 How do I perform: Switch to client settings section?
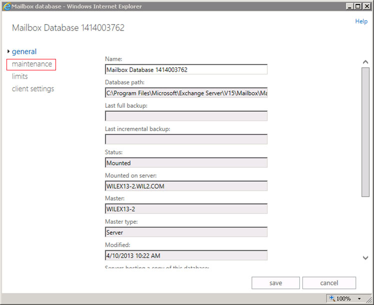click(33, 89)
